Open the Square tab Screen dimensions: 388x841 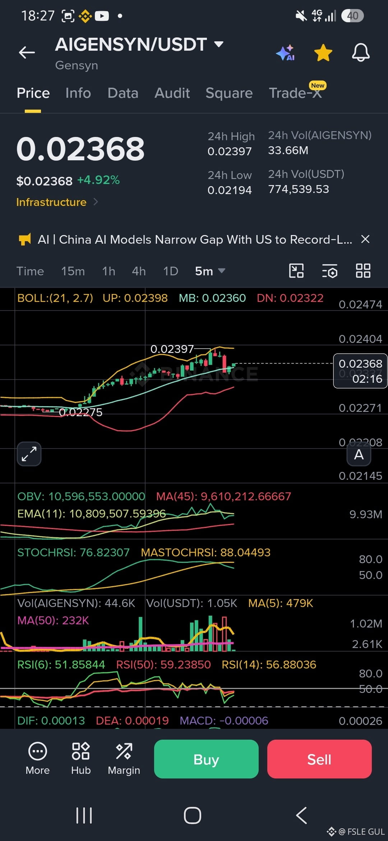[229, 93]
